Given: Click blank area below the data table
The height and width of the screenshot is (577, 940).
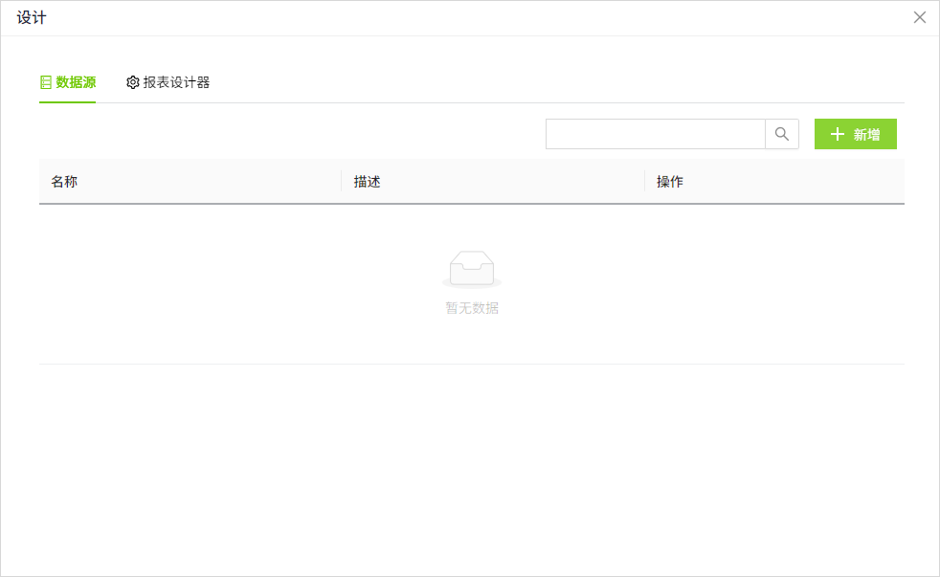Looking at the screenshot, I should point(471,459).
